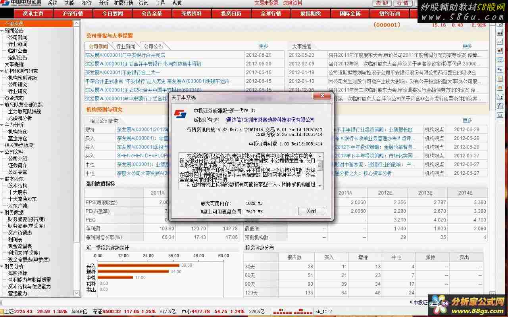Click the magnifier search icon in right sidebar

click(500, 115)
